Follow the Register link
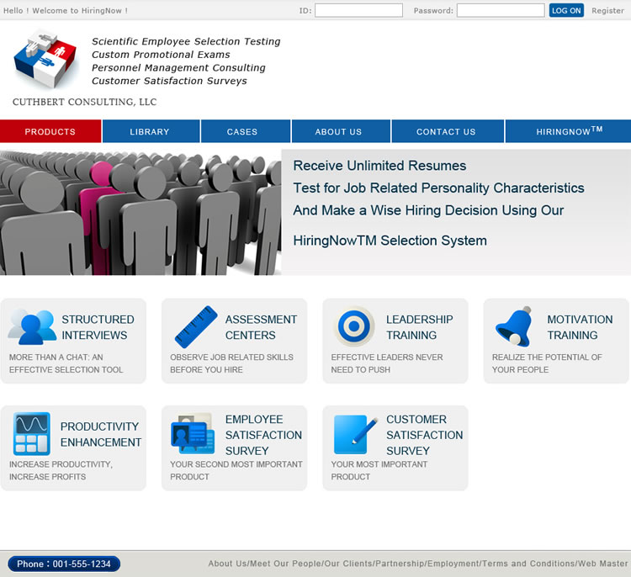 tap(607, 11)
